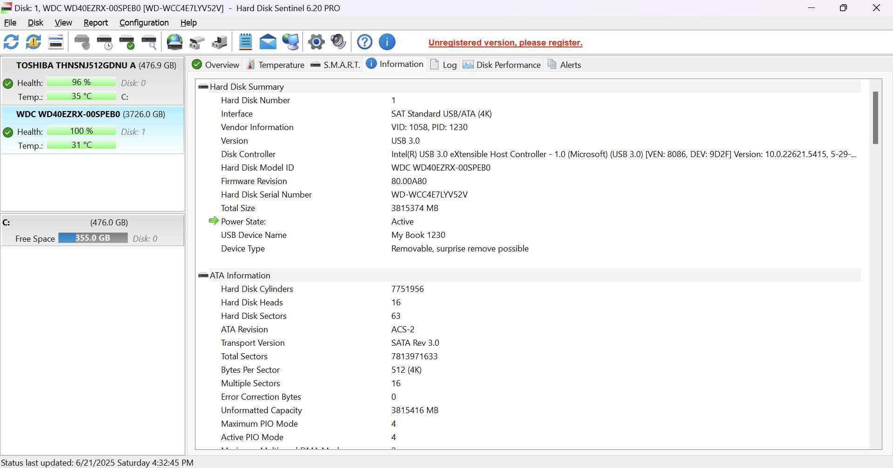Click the blue envelope email icon

[268, 42]
